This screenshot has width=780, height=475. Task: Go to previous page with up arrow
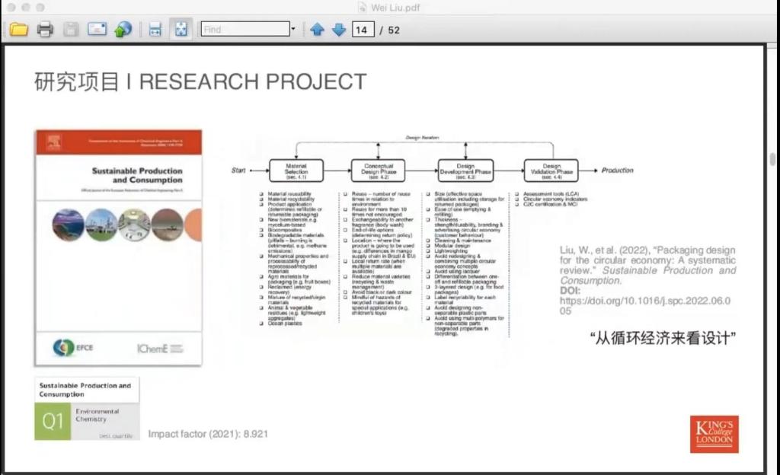pyautogui.click(x=318, y=30)
